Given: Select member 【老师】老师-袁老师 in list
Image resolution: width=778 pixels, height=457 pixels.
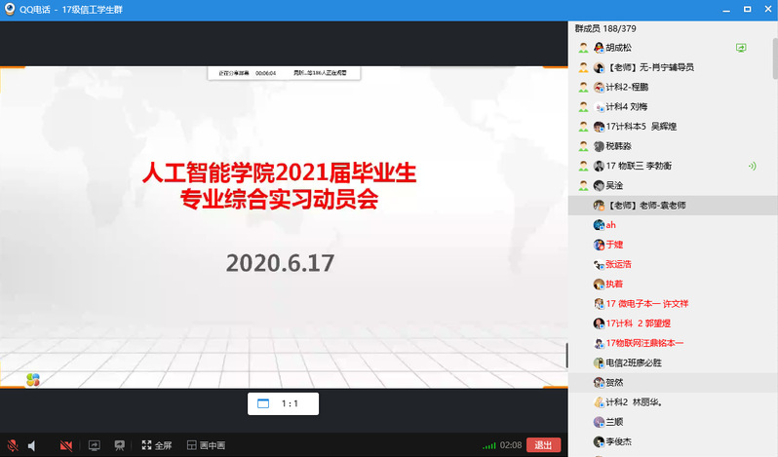Looking at the screenshot, I should point(647,206).
